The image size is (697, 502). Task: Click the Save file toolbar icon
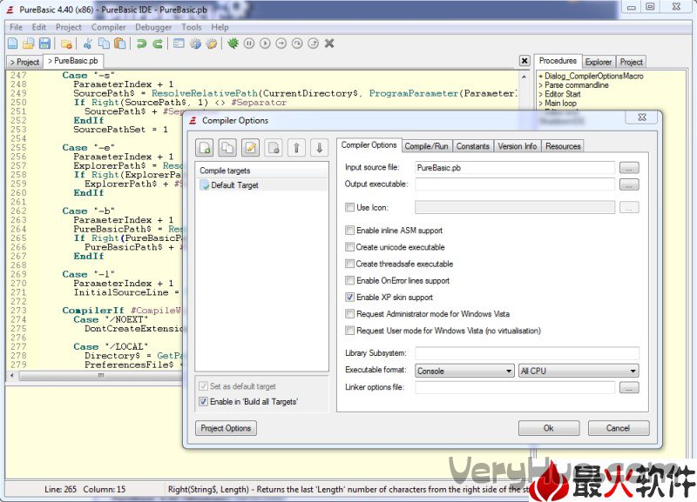click(x=44, y=44)
